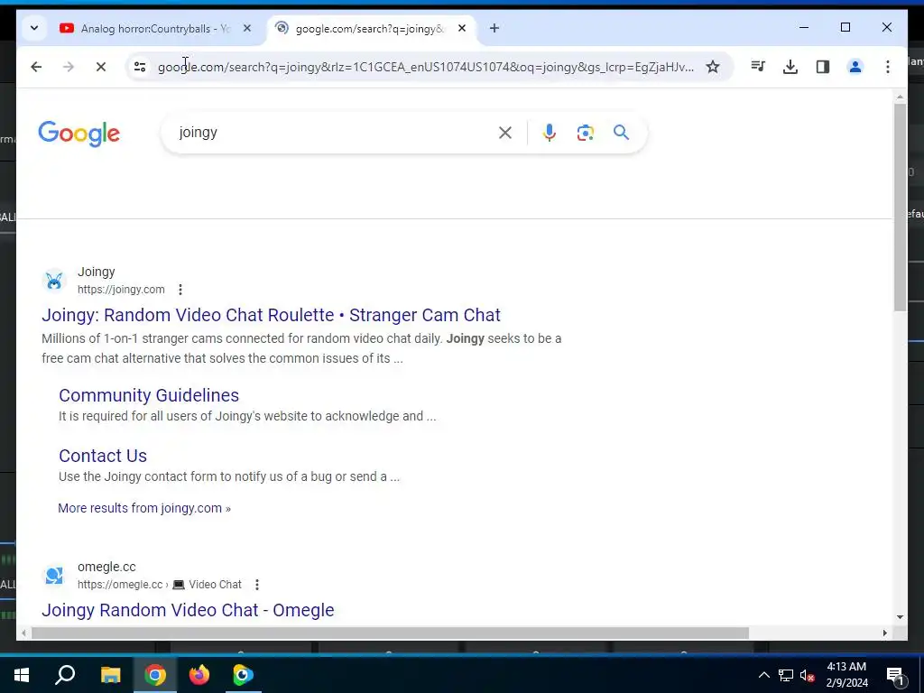This screenshot has width=924, height=693.
Task: Click the Google logo
Action: 79,134
